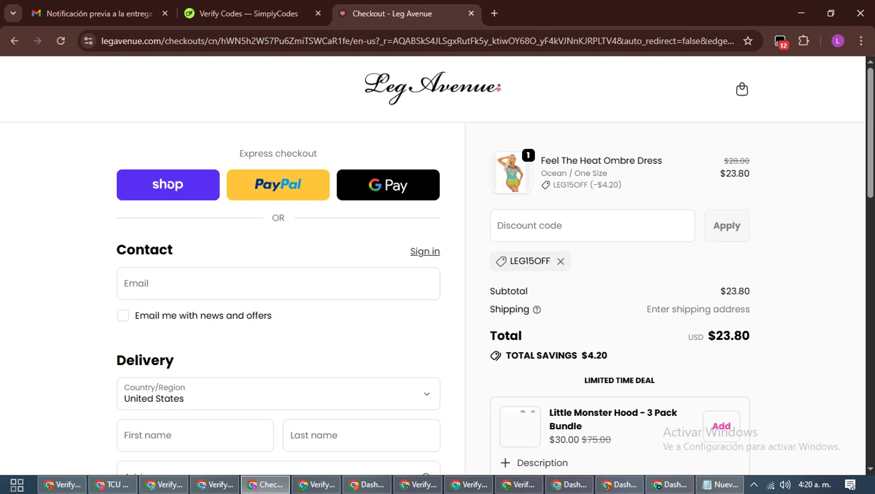Viewport: 875px width, 494px height.
Task: Open the Chrome profile avatar L
Action: 838,41
